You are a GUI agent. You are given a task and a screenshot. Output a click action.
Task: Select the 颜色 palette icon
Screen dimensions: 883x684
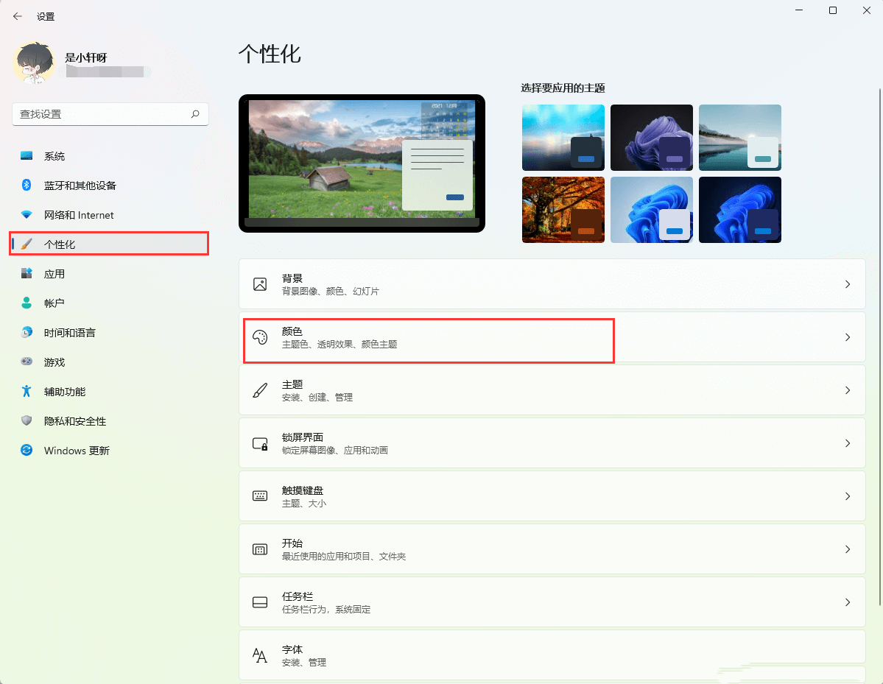click(260, 337)
